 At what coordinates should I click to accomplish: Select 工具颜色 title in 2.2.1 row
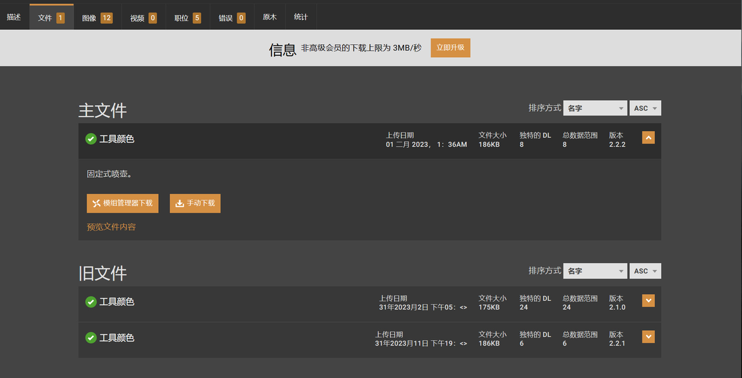coord(117,338)
